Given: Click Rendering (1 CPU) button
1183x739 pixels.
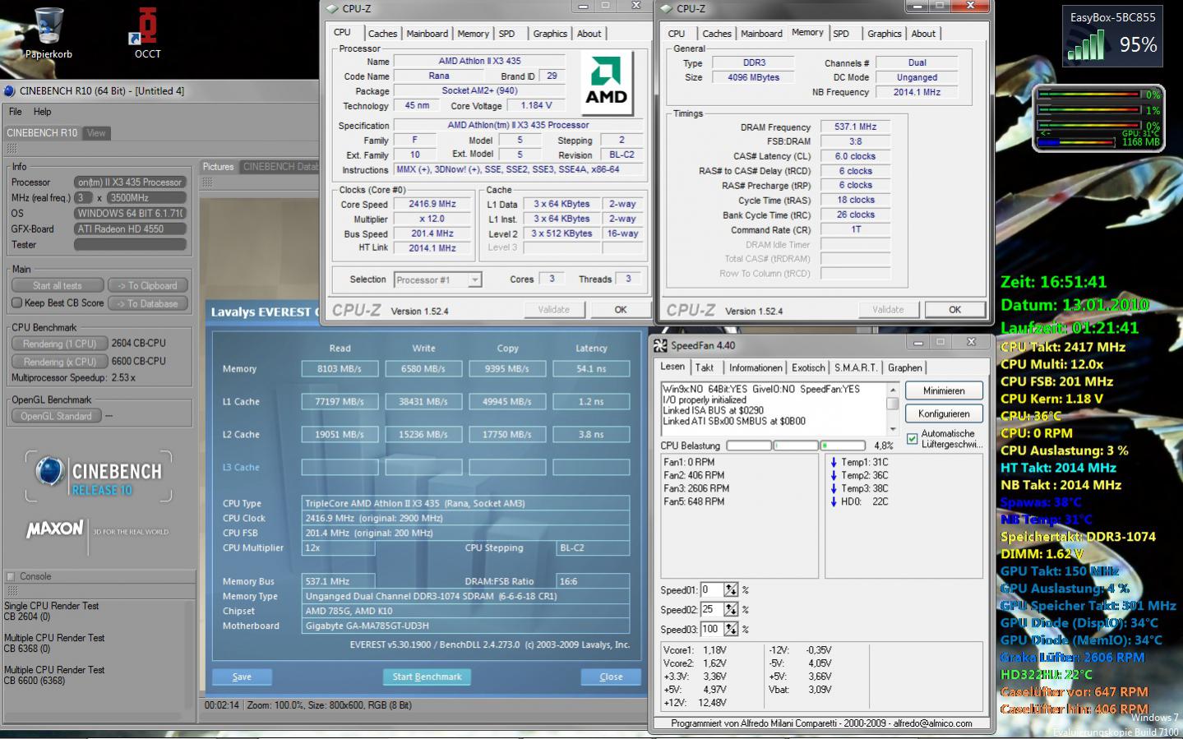Looking at the screenshot, I should 59,344.
